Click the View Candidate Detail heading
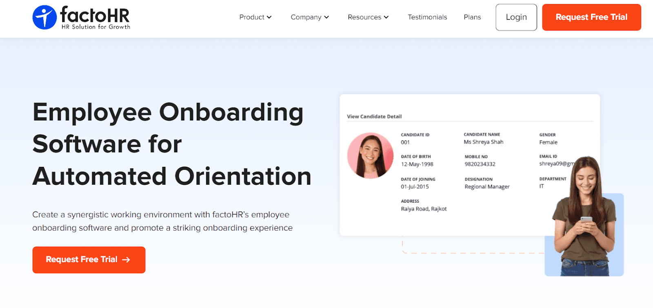 click(374, 116)
